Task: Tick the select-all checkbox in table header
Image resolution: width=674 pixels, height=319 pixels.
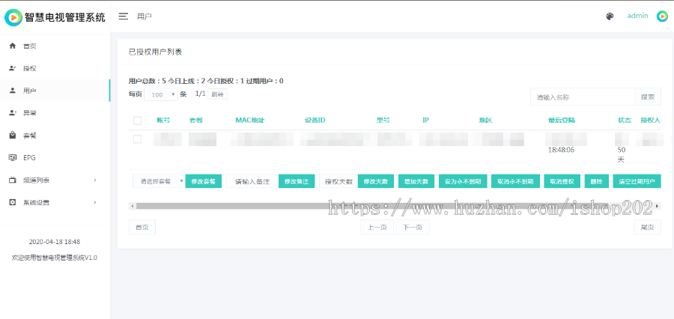Action: (137, 121)
